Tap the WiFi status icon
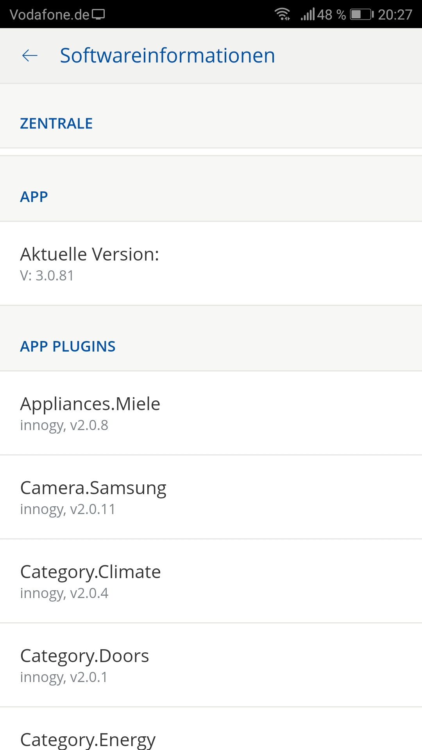422x750 pixels. click(x=282, y=14)
